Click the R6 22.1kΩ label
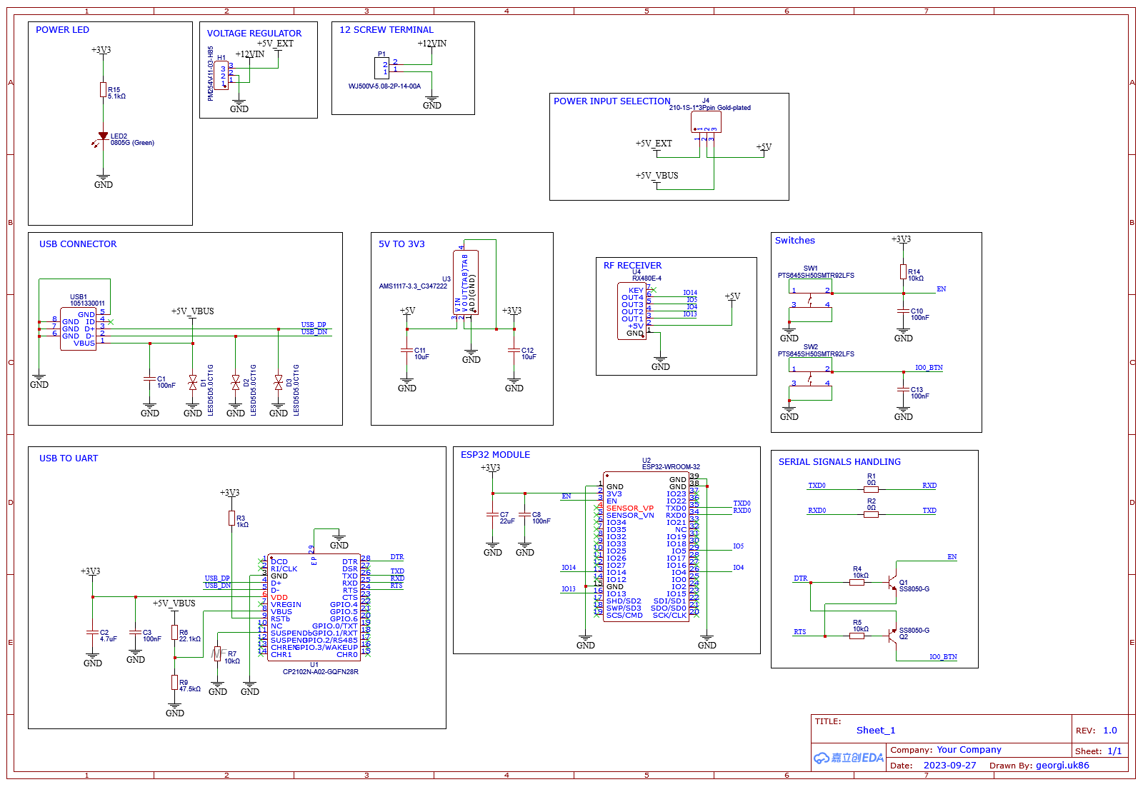This screenshot has width=1143, height=787. pos(189,636)
